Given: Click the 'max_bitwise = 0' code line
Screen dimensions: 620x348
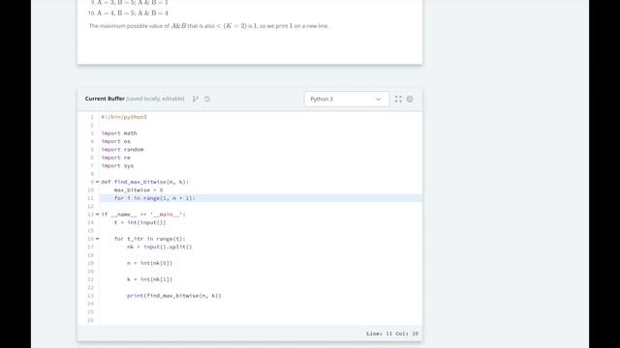Looking at the screenshot, I should [x=139, y=190].
